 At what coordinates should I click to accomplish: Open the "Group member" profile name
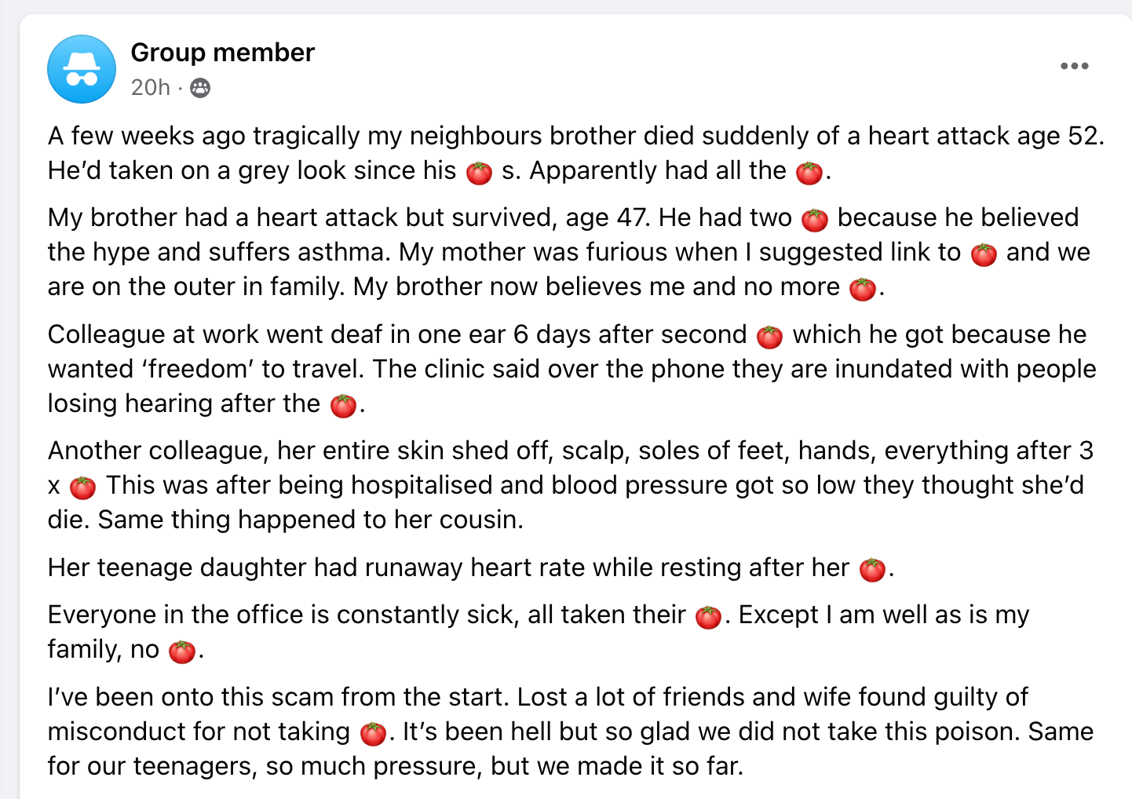(222, 53)
